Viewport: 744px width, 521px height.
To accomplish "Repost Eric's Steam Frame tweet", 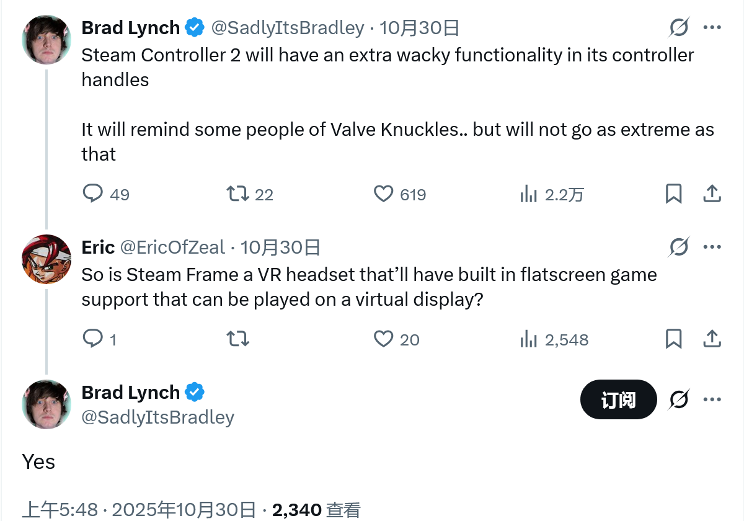I will 238,339.
